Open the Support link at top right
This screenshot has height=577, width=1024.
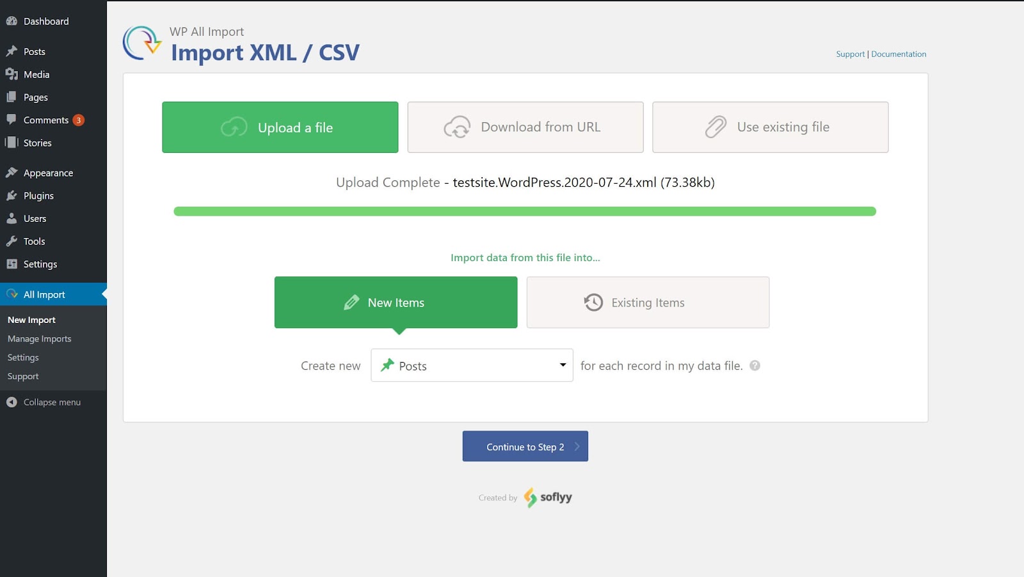pos(850,54)
